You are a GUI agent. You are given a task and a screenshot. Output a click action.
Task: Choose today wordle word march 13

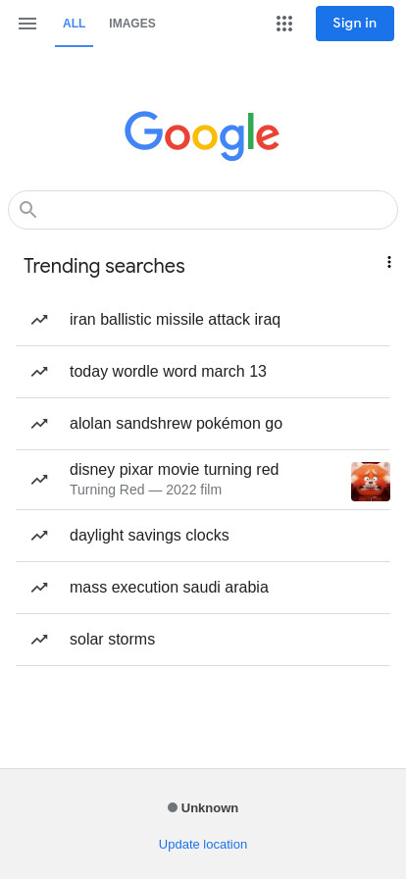click(203, 372)
